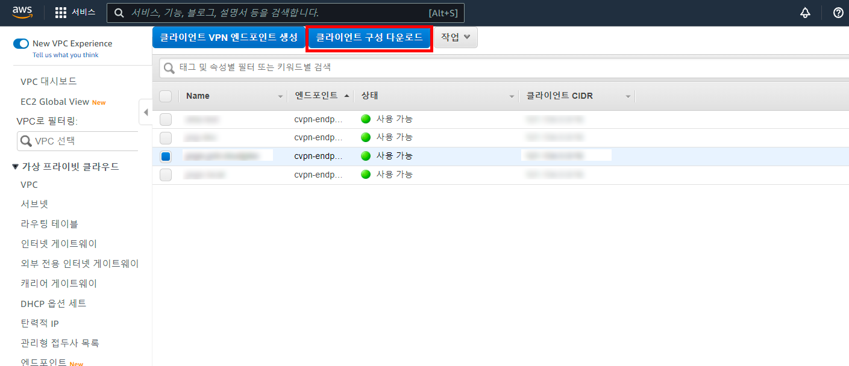The width and height of the screenshot is (849, 366).
Task: Check the select-all header checkbox
Action: point(166,96)
